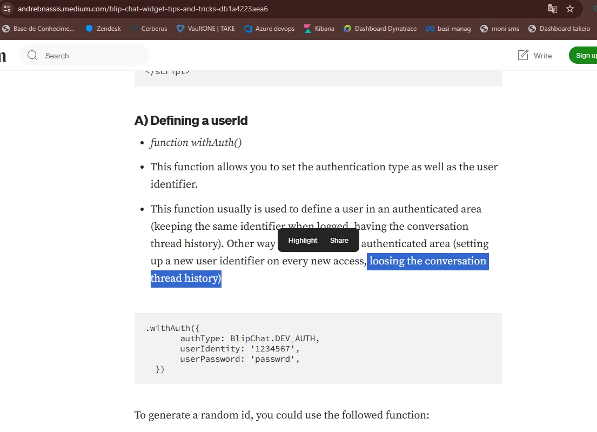Click the Dynatrace bookmark favicon

(347, 29)
